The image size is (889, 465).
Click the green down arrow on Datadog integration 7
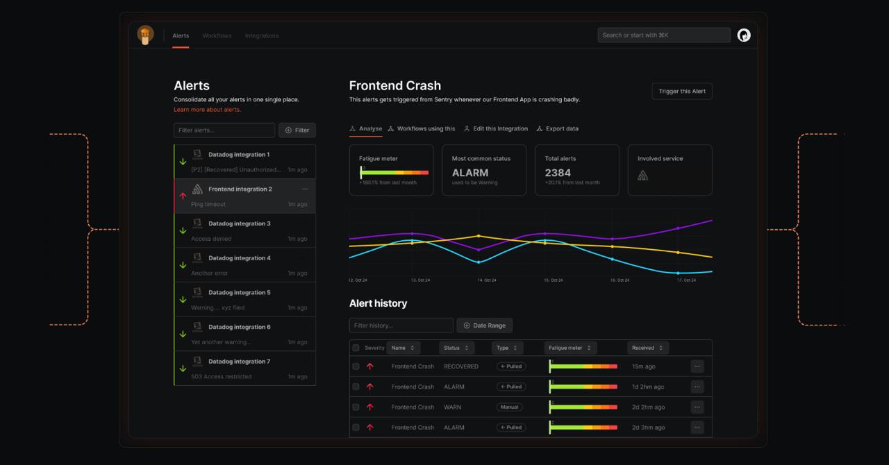coord(183,369)
